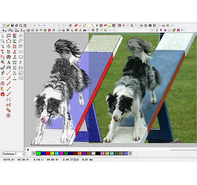Image resolution: width=197 pixels, height=185 pixels.
Task: Save the design with the floppy icon
Action: (x=12, y=25)
